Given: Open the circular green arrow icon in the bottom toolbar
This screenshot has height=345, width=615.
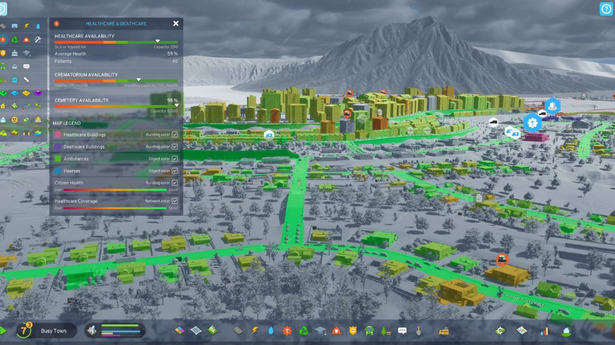Looking at the screenshot, I should 500,331.
